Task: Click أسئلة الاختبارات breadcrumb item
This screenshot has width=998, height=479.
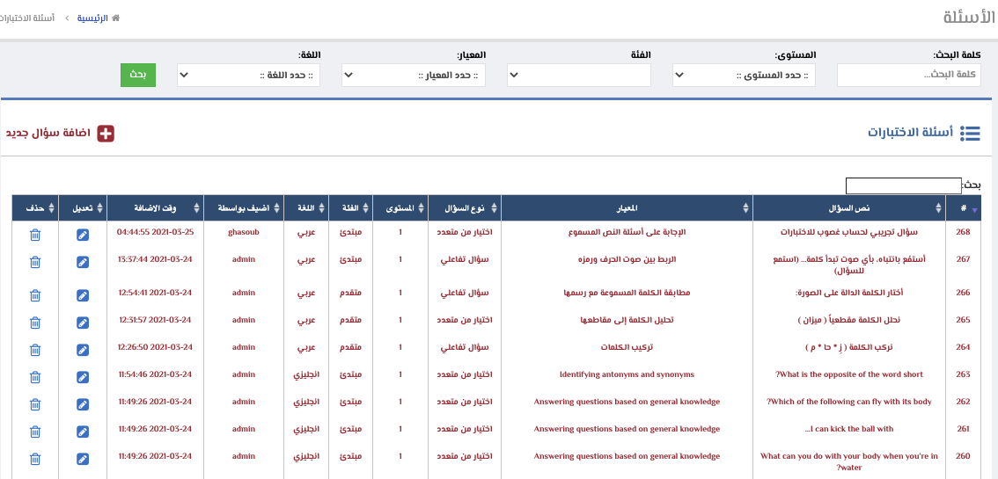Action: (27, 18)
